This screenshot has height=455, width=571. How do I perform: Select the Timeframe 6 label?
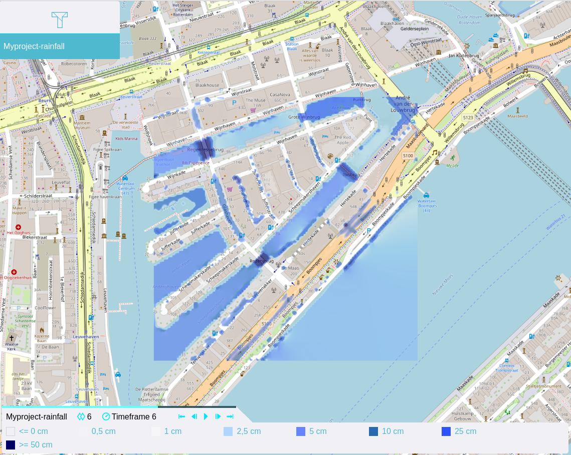[134, 416]
